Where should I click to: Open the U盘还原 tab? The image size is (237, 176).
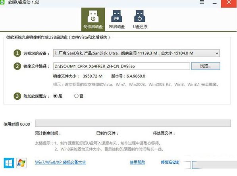[140, 19]
